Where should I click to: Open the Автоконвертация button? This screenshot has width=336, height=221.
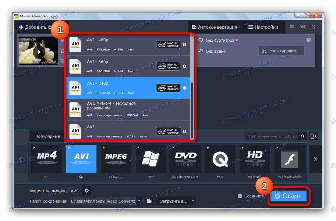click(215, 27)
